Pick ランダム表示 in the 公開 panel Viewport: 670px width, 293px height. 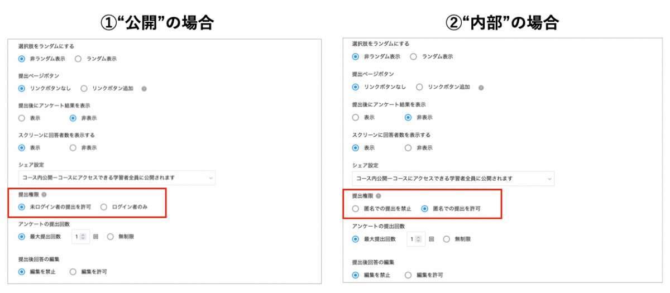pos(78,59)
